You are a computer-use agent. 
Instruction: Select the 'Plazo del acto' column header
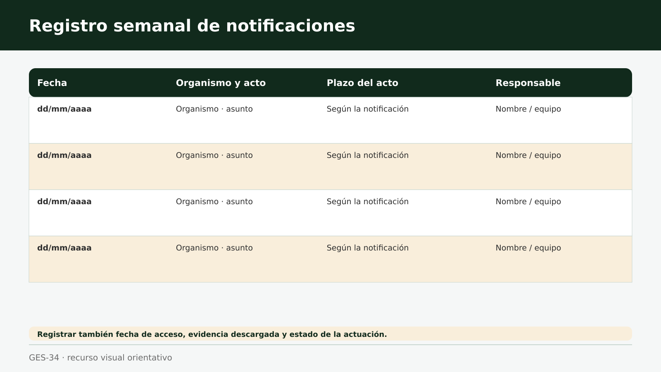(362, 83)
